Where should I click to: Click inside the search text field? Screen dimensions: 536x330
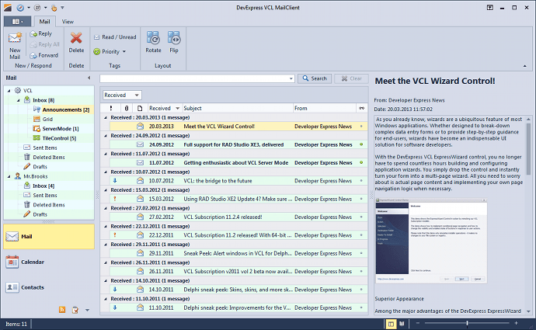pos(194,78)
